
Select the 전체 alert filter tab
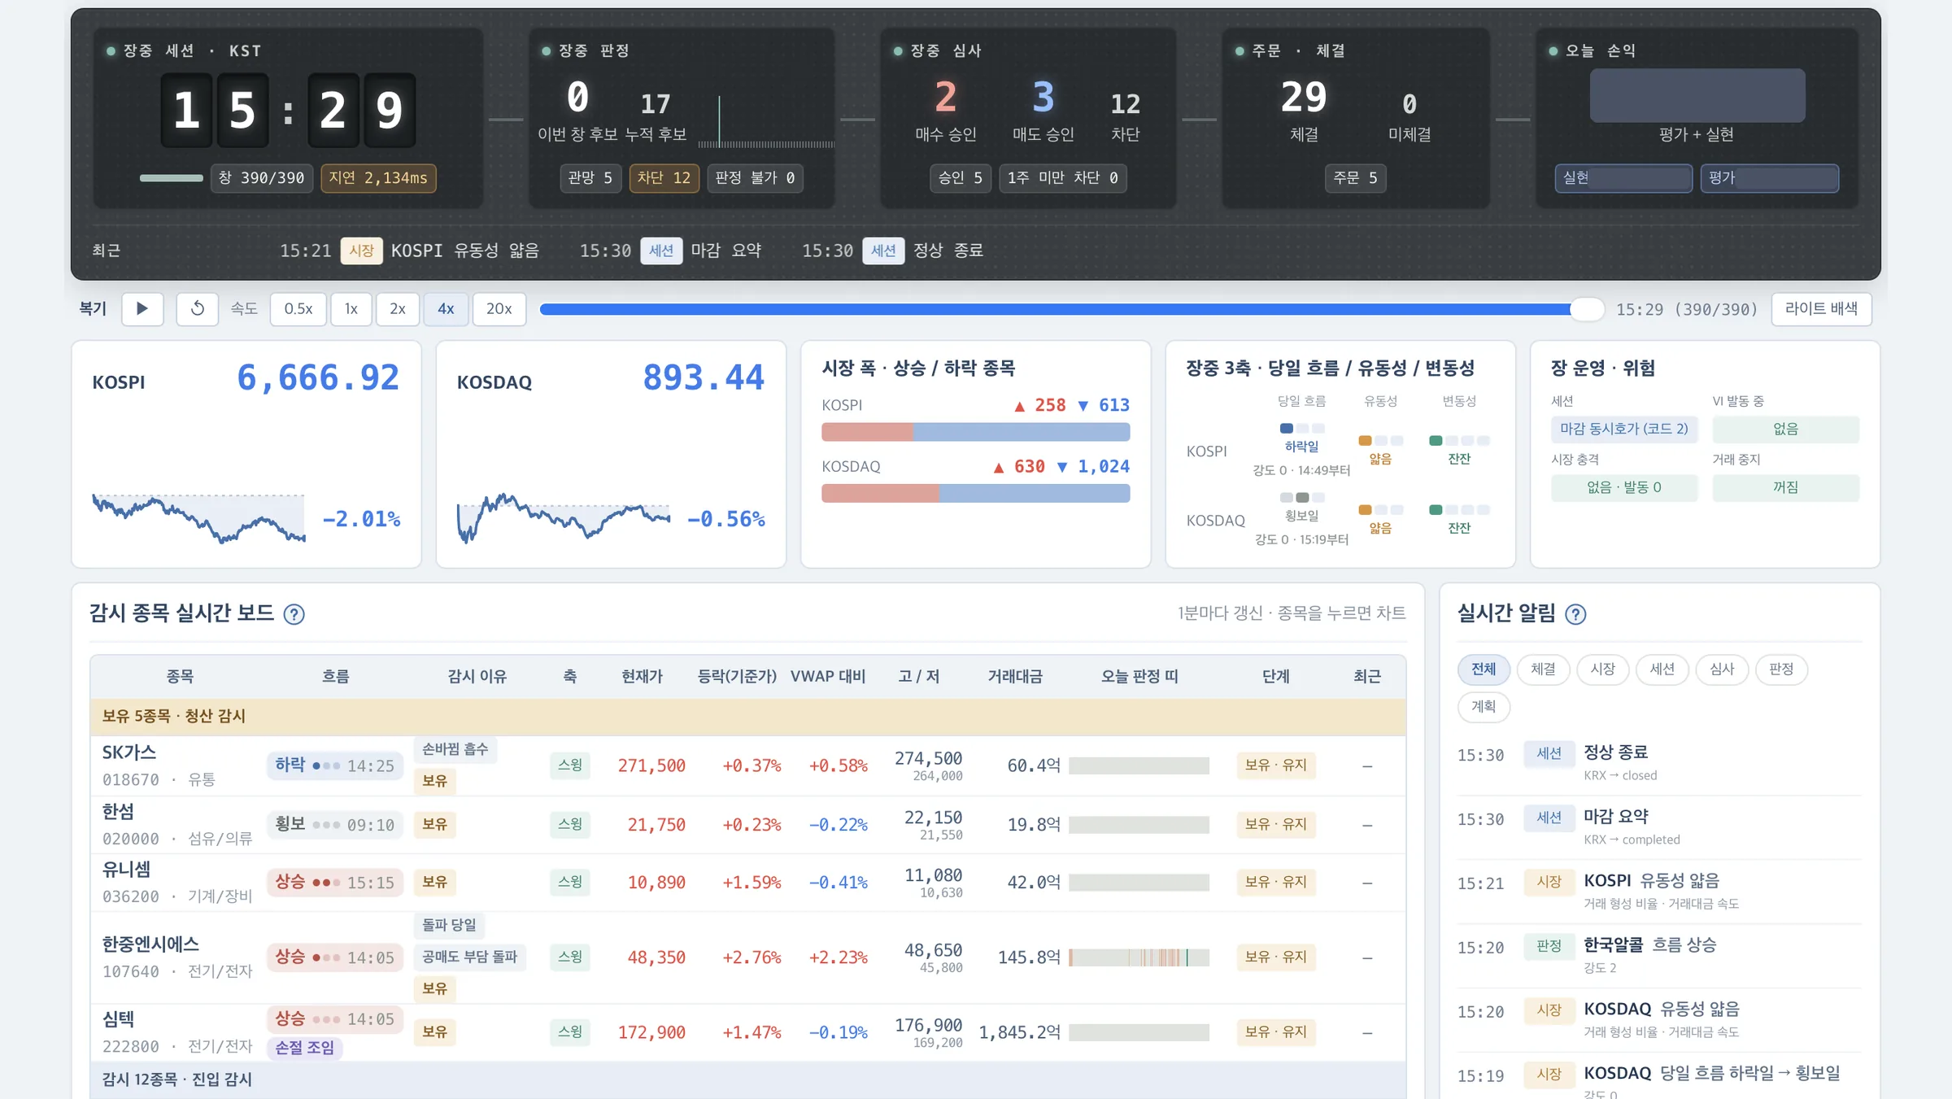pyautogui.click(x=1484, y=669)
